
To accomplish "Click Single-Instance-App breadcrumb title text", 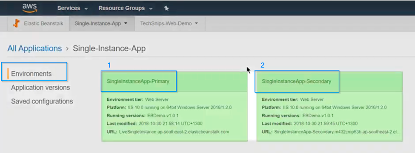I will (x=109, y=48).
